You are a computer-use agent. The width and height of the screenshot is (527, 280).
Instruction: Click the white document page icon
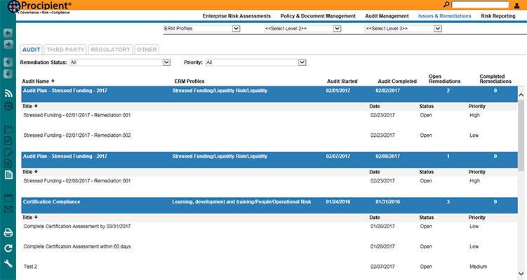(8, 175)
